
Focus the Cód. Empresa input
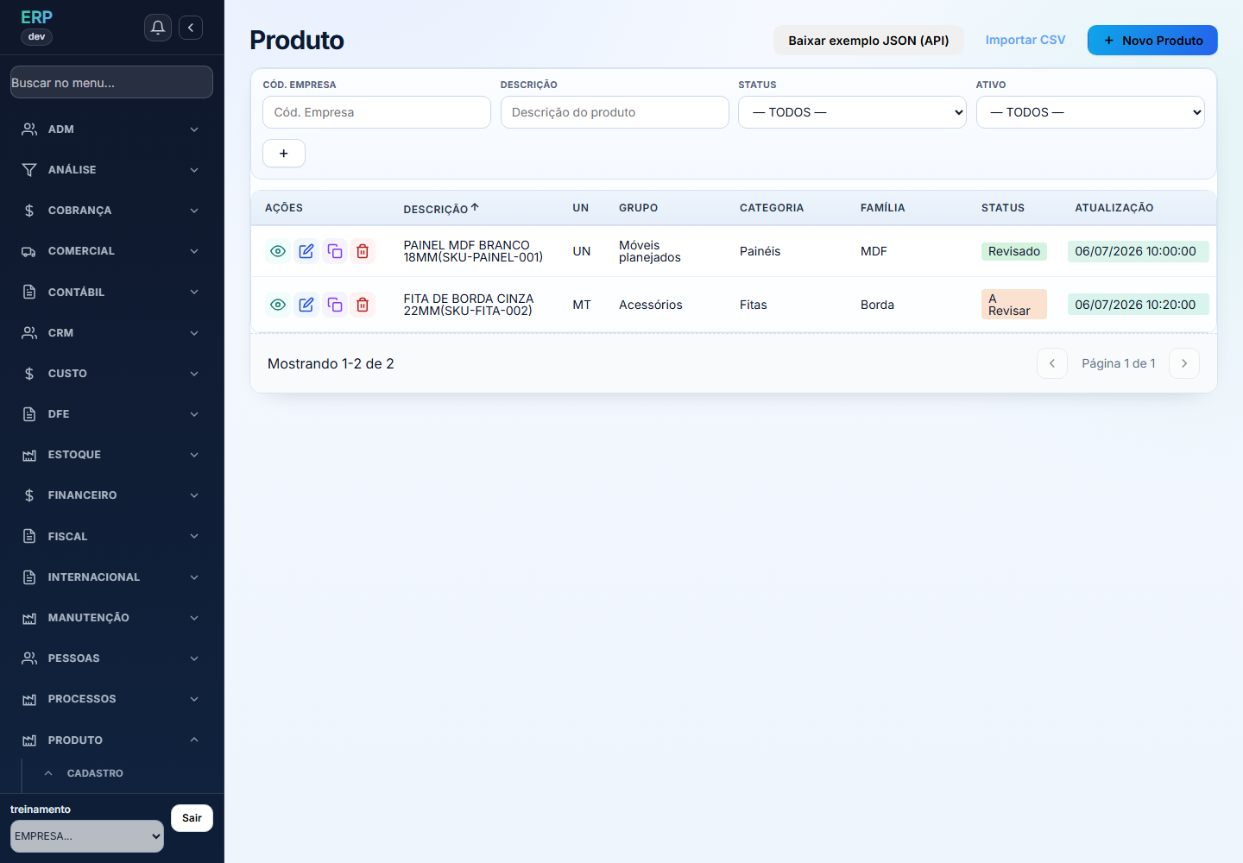[376, 112]
